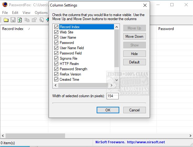Select the Firefox Version row label

click(x=70, y=74)
